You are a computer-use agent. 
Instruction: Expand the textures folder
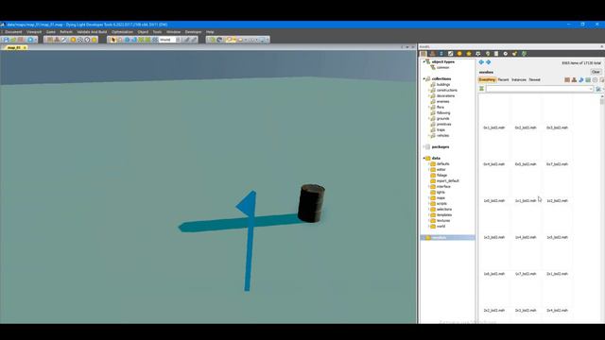[428, 220]
